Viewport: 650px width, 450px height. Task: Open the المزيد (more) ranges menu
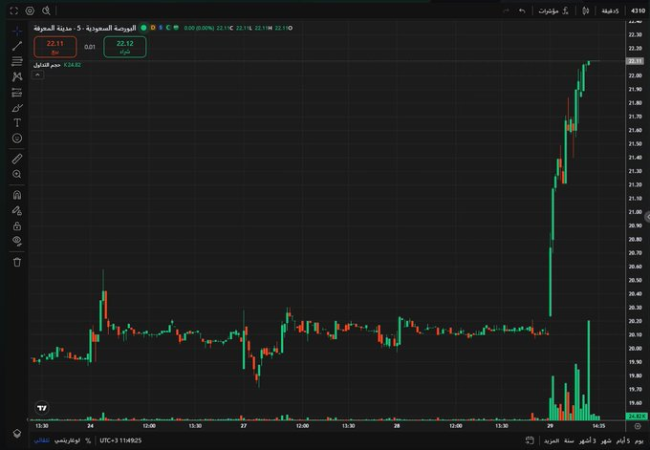tap(552, 440)
